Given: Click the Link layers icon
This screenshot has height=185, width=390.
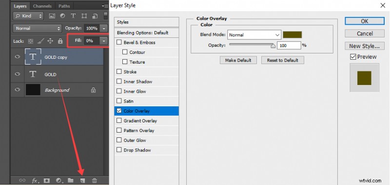Looking at the screenshot, I should coord(22,180).
